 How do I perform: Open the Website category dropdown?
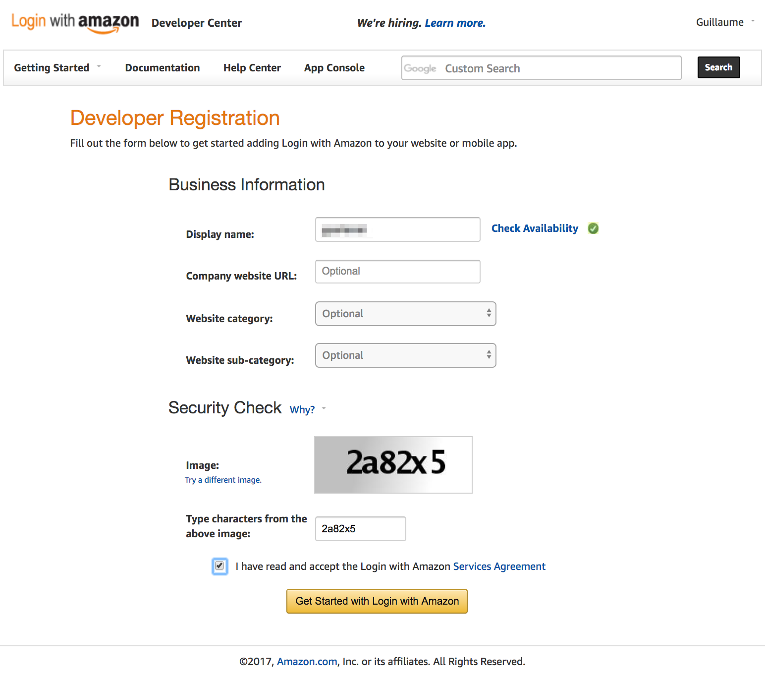405,314
